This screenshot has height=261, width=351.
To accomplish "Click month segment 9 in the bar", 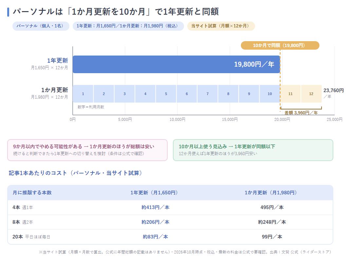I will (249, 94).
